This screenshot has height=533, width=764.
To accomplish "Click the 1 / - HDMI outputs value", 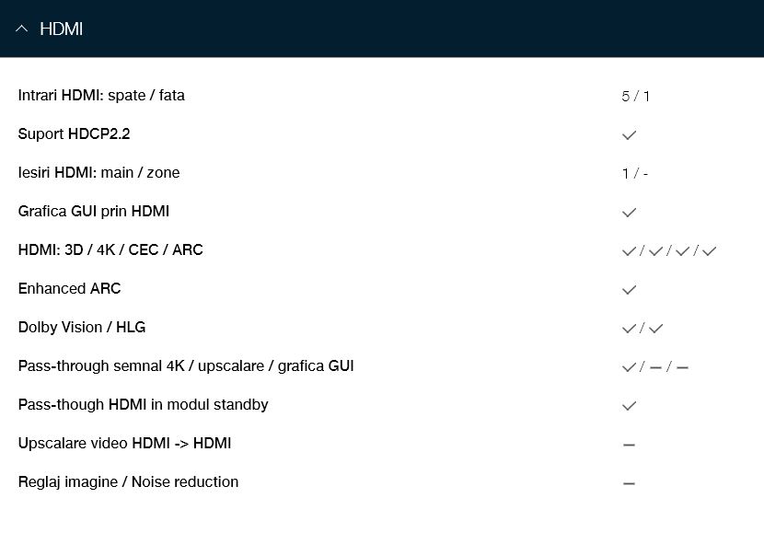I will 635,173.
